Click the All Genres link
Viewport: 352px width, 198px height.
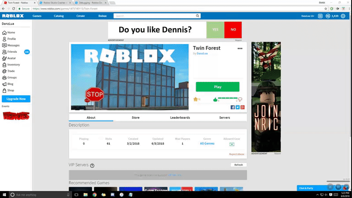click(207, 143)
